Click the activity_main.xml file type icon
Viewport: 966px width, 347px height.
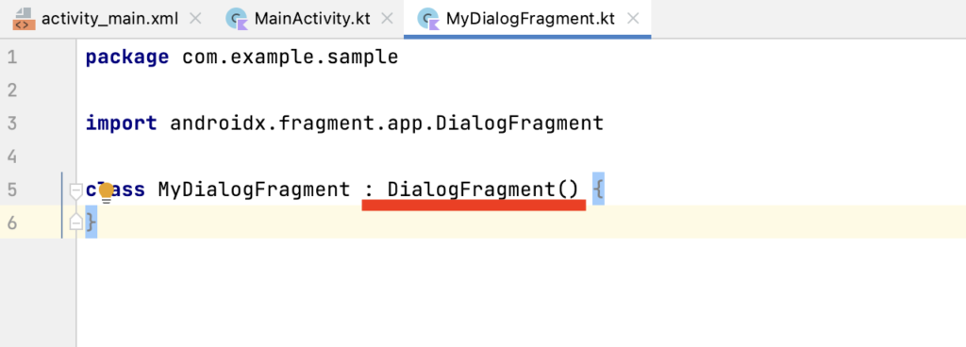click(x=24, y=19)
